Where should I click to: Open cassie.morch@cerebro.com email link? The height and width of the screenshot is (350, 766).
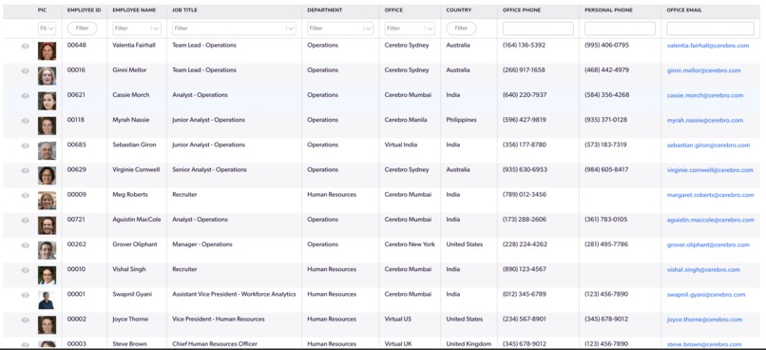pos(705,95)
